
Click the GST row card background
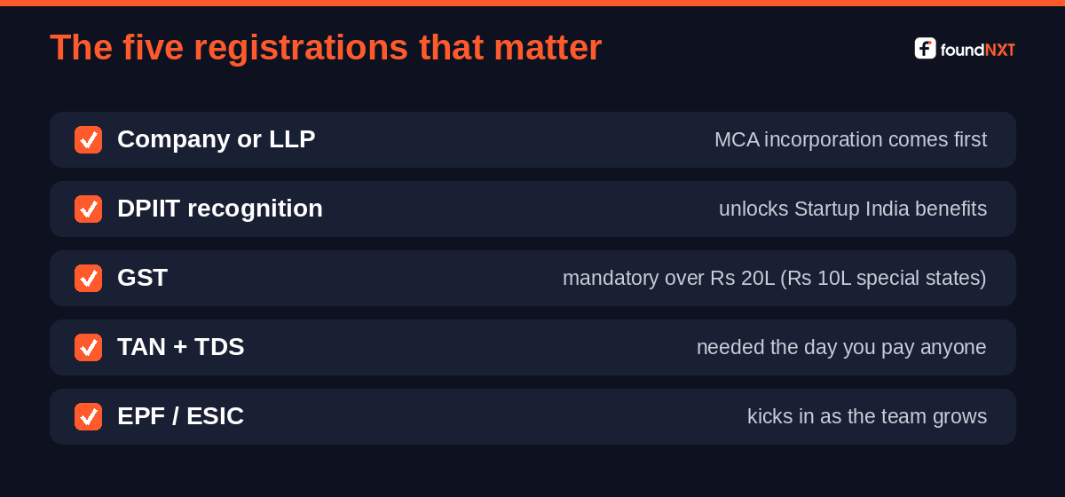point(532,278)
